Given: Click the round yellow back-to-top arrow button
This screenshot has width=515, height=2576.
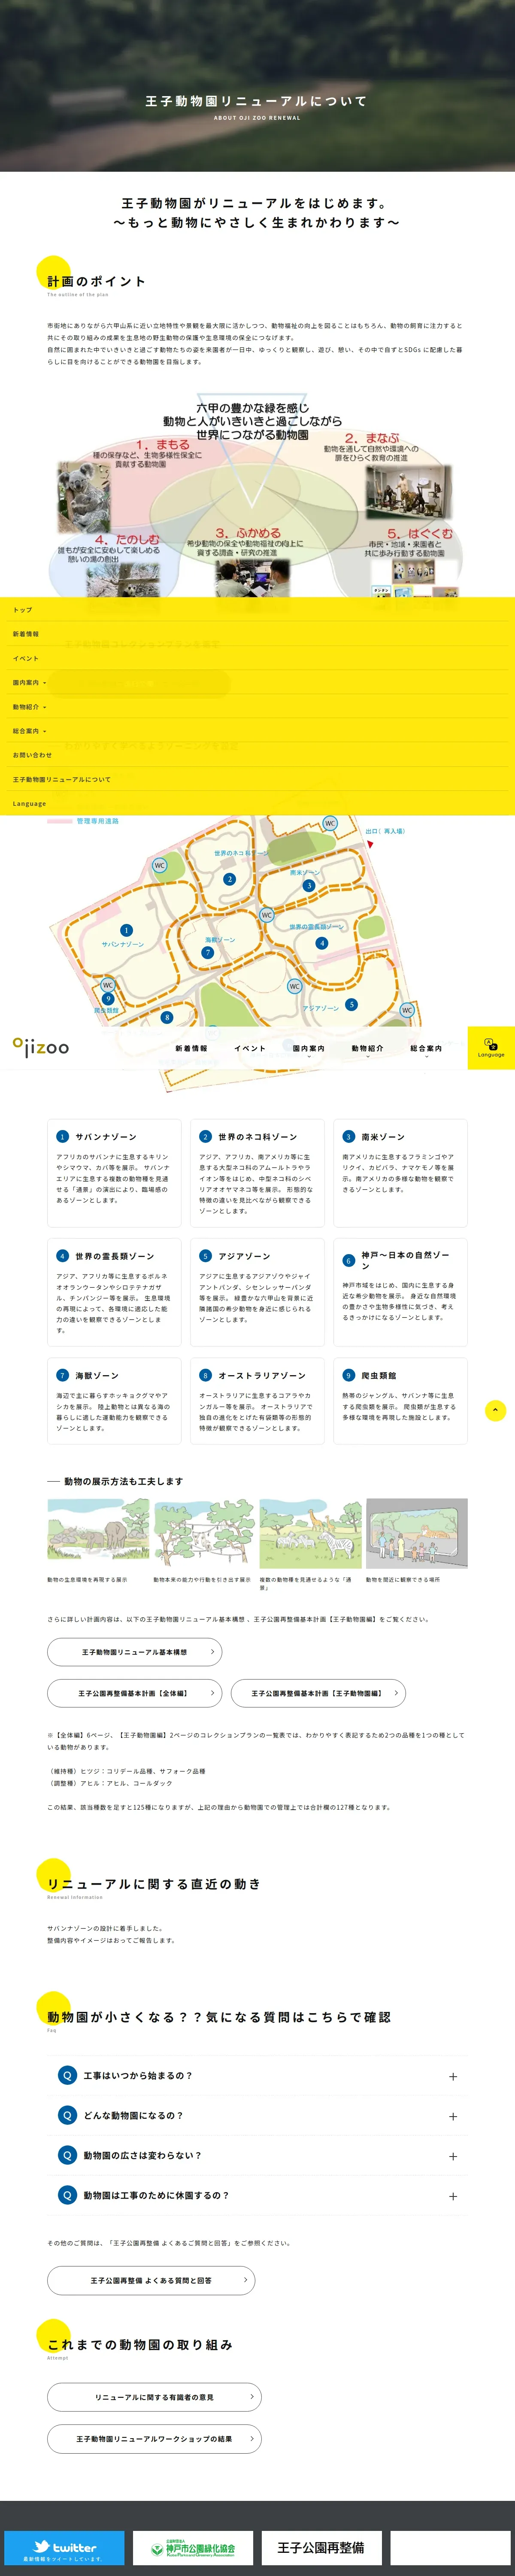Looking at the screenshot, I should pyautogui.click(x=495, y=1410).
